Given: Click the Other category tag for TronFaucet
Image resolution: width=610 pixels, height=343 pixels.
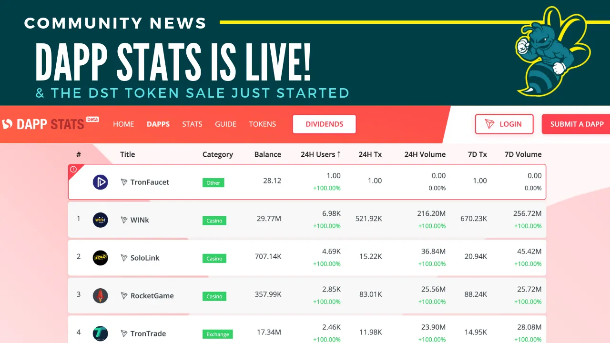Looking at the screenshot, I should click(x=213, y=182).
